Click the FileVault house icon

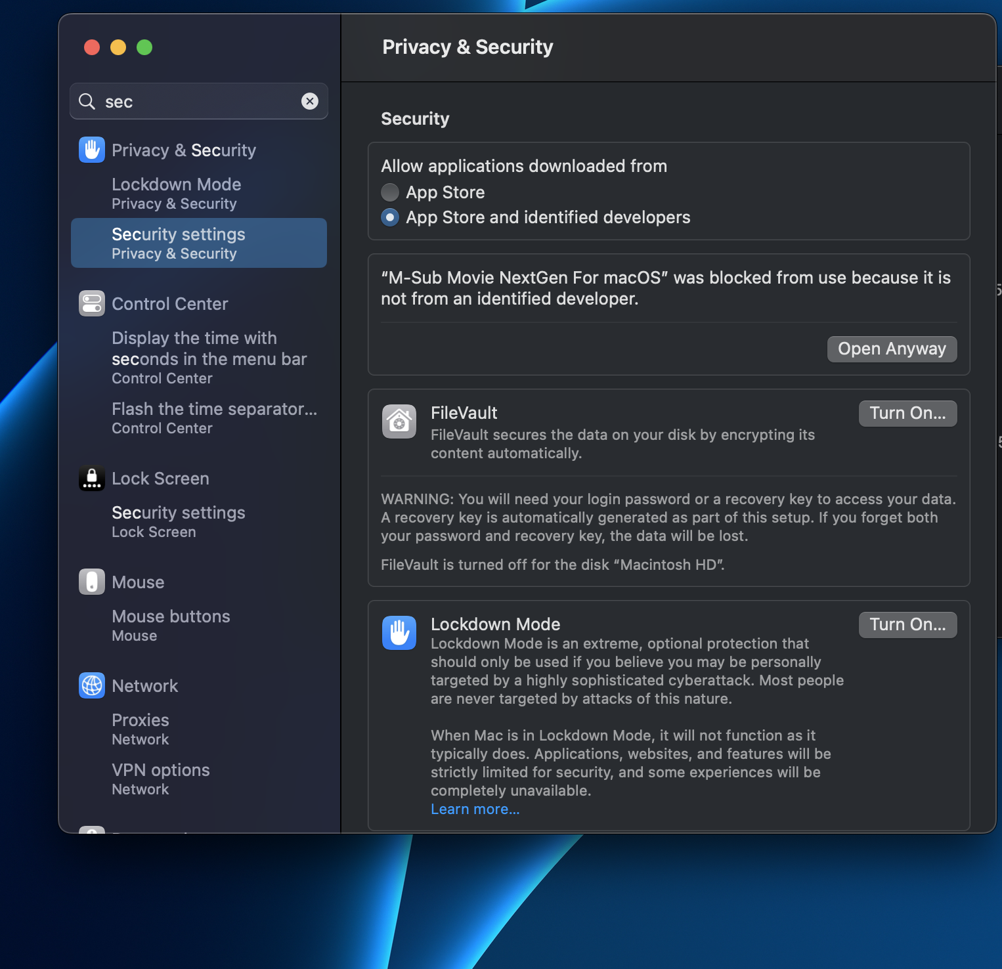pos(399,421)
